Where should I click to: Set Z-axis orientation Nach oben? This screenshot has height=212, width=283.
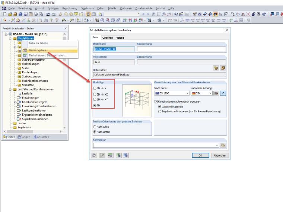pos(95,127)
